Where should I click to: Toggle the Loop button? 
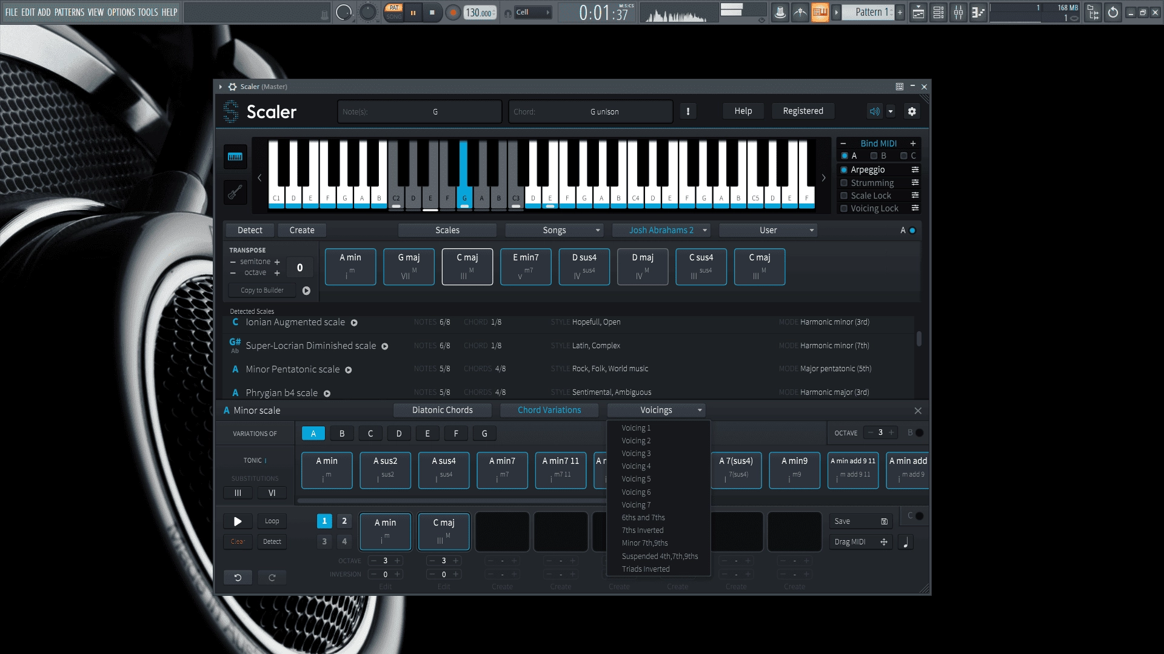click(x=272, y=521)
